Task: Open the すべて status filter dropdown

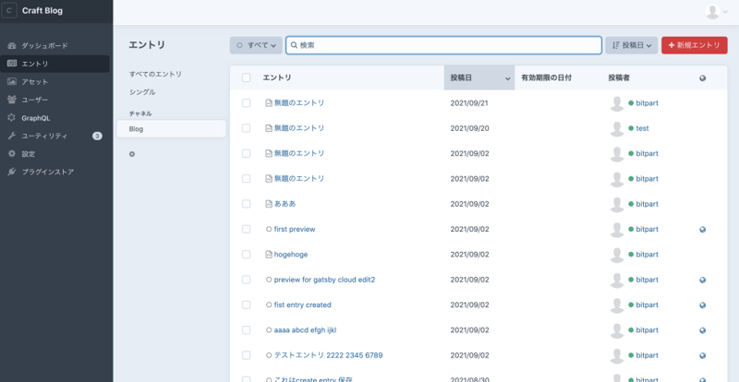Action: [x=256, y=45]
